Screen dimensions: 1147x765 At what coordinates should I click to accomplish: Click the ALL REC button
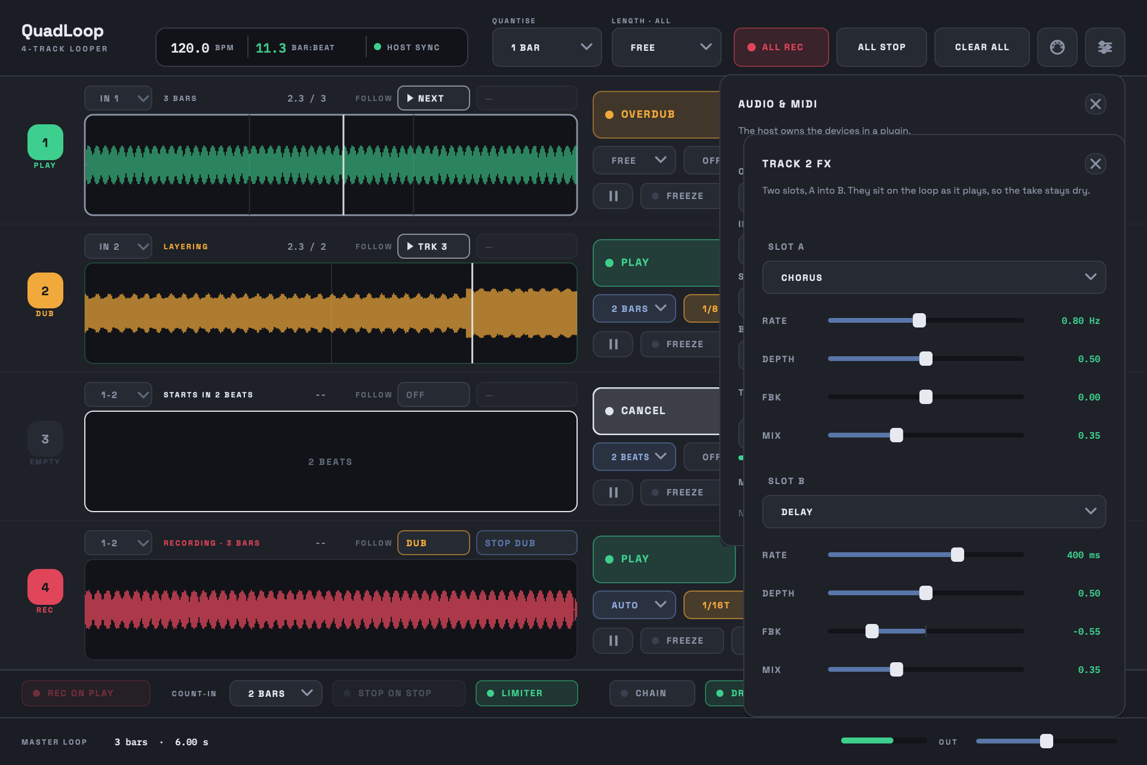point(781,47)
